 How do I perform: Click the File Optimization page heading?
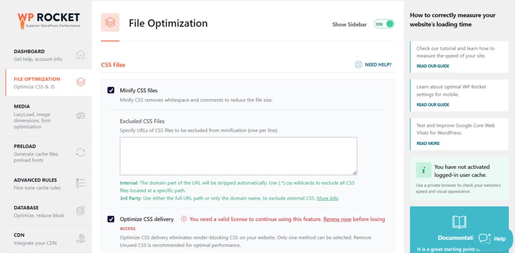(168, 23)
